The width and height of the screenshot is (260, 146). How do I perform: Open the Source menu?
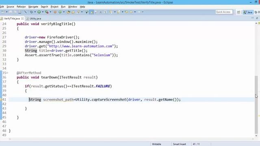point(10,6)
